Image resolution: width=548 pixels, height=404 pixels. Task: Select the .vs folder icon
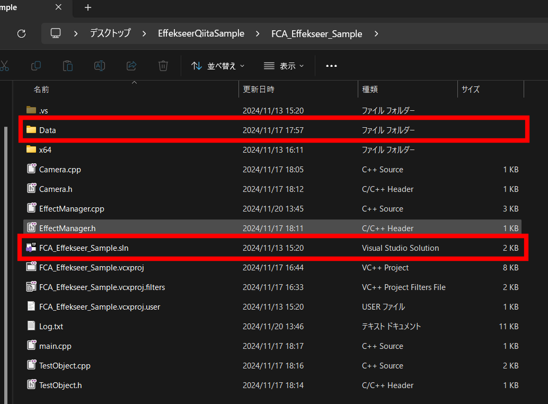coord(31,110)
